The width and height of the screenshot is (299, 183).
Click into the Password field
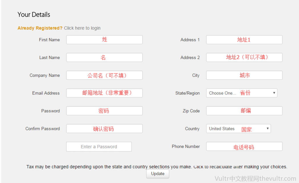104,111
